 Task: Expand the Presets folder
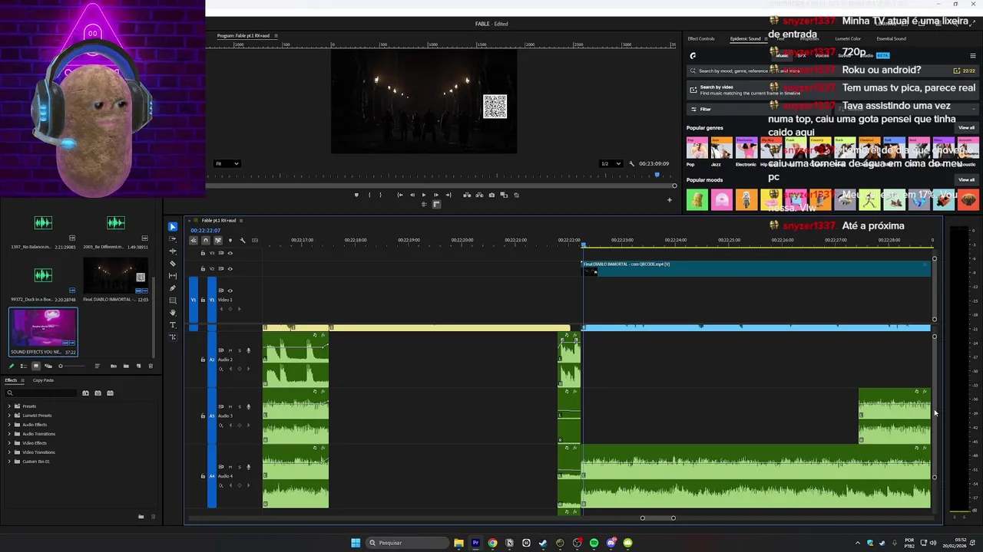point(9,406)
